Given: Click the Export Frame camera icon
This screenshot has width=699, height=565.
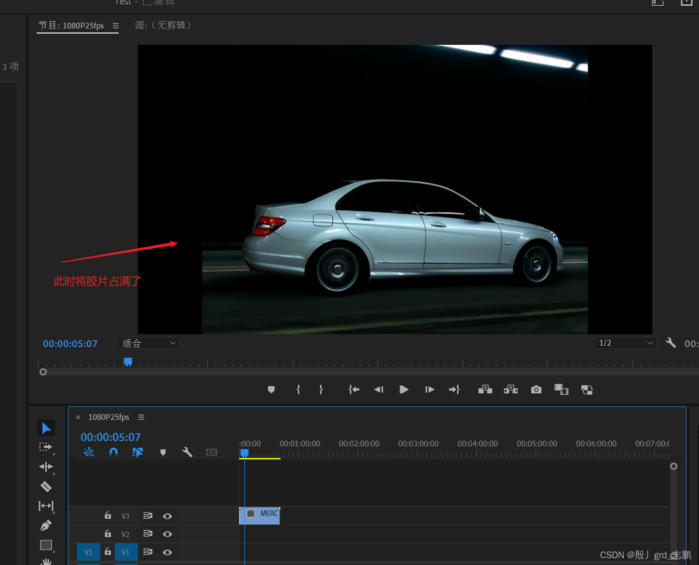Looking at the screenshot, I should pos(536,390).
